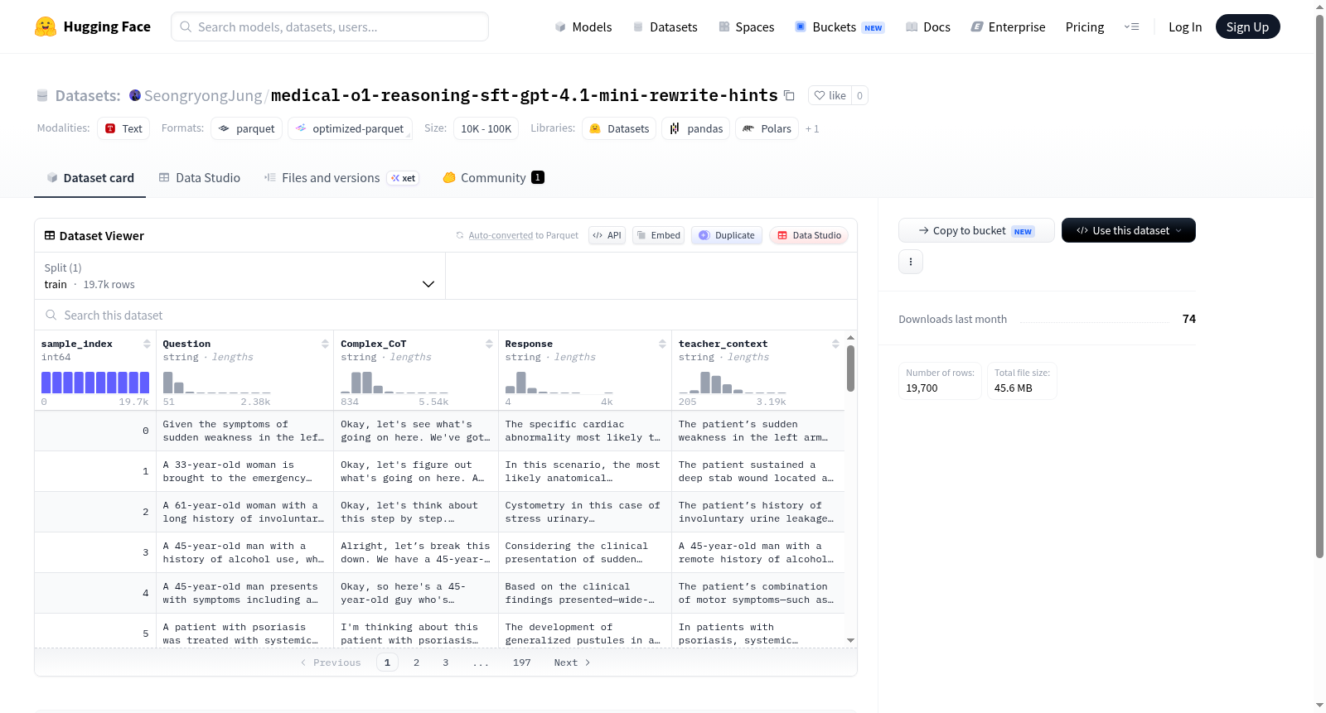
Task: Like this dataset
Action: [830, 95]
